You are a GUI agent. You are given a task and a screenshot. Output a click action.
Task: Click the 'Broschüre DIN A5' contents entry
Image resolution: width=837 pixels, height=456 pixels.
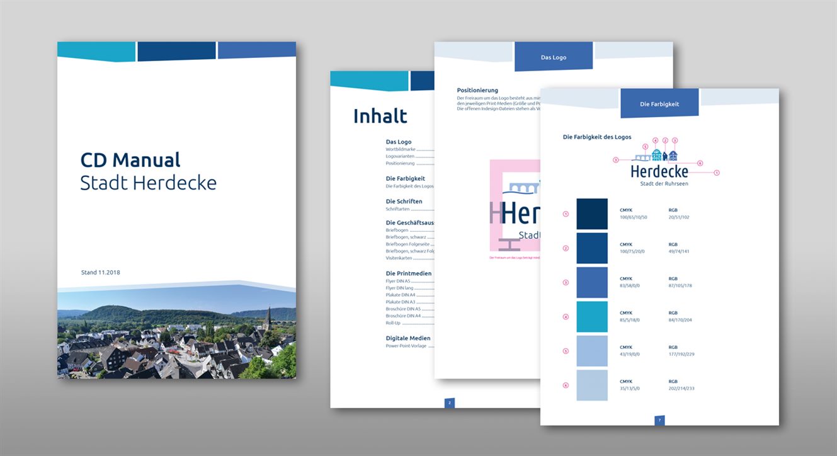[403, 309]
